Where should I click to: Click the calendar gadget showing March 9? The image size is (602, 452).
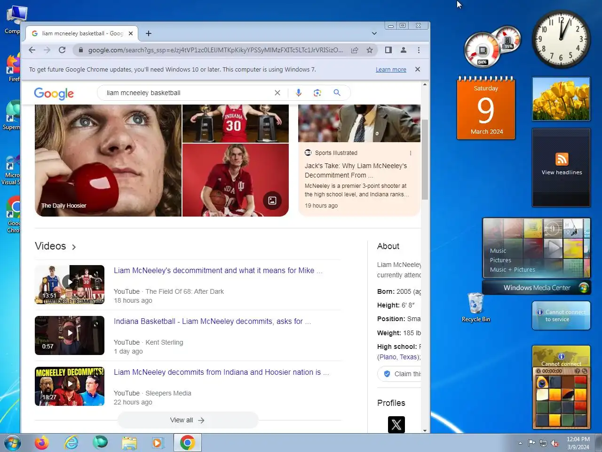486,108
